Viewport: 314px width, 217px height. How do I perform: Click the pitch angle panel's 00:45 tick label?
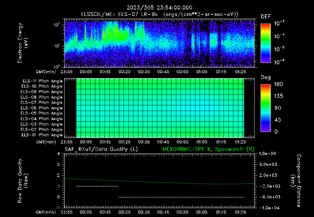point(163,142)
